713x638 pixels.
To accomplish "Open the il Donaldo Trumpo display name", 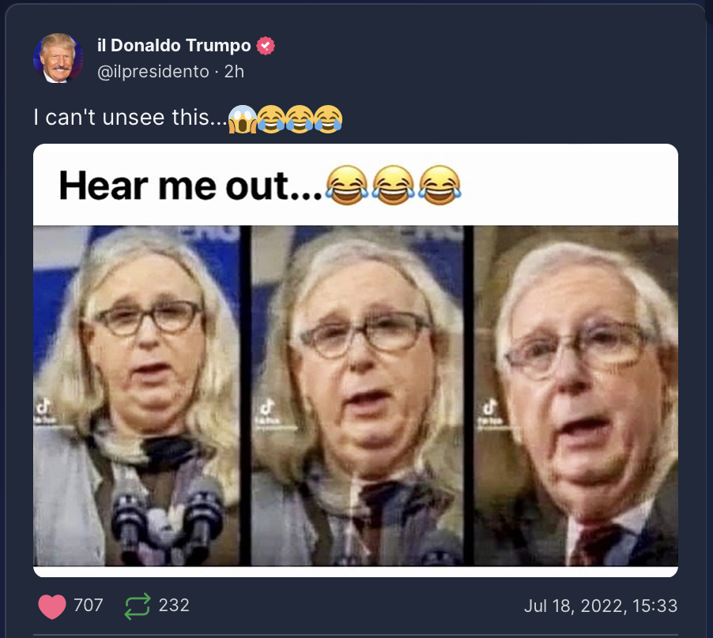I will (174, 46).
